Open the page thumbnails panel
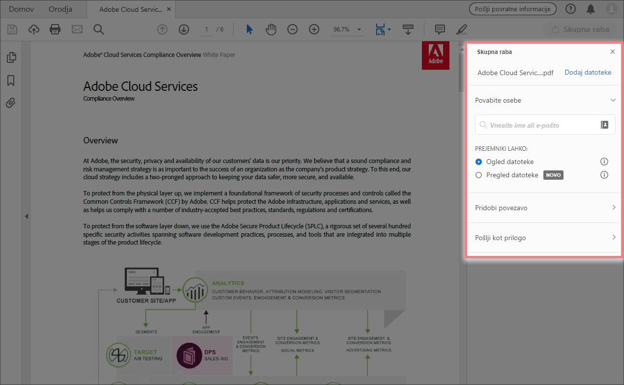The image size is (624, 385). [11, 57]
